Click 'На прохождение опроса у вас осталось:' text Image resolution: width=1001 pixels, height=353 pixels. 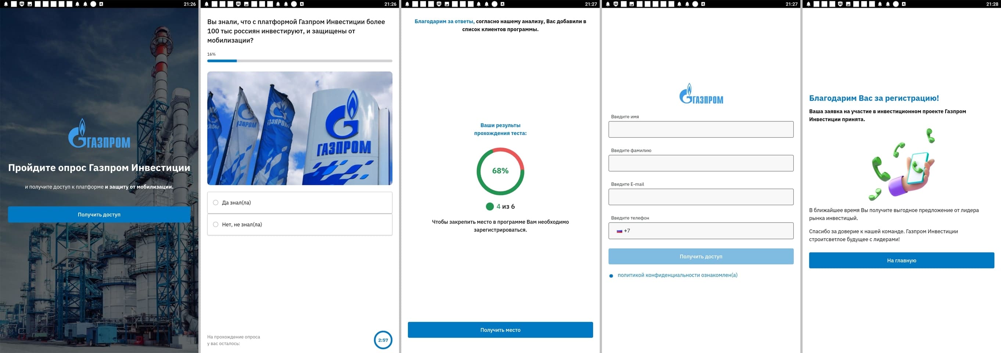pyautogui.click(x=234, y=340)
